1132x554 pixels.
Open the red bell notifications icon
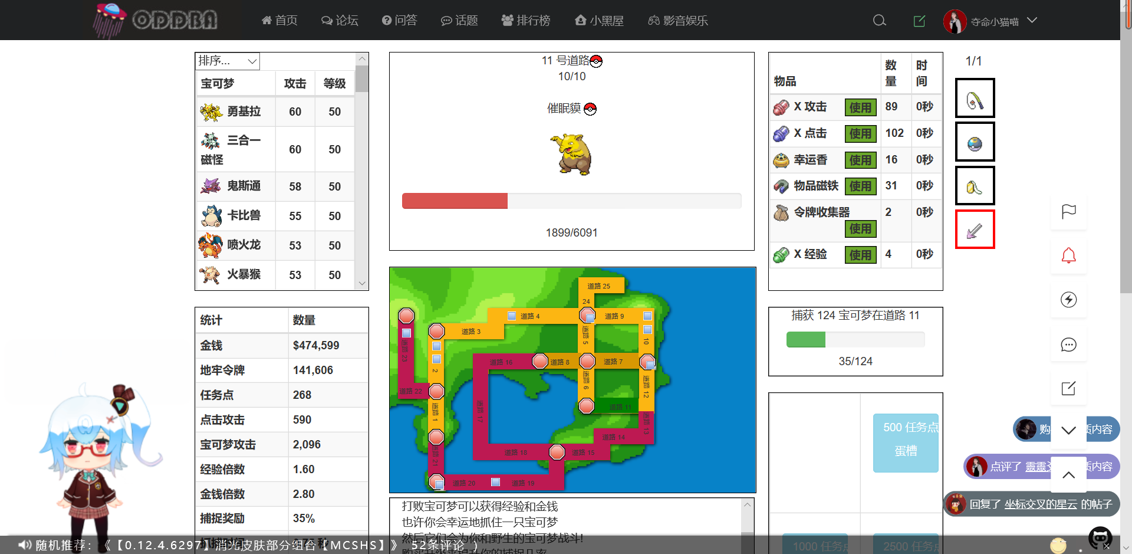[x=1069, y=255]
